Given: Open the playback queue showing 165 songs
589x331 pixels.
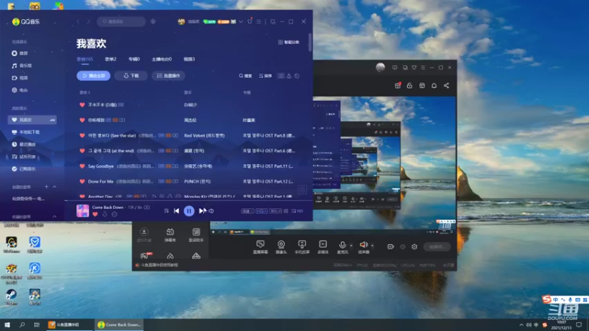Looking at the screenshot, I should click(x=297, y=211).
